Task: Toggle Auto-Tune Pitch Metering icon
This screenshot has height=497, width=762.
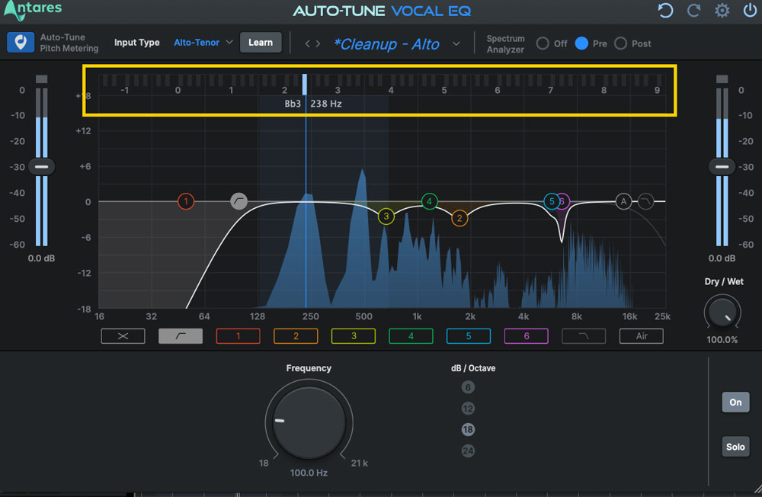Action: tap(21, 43)
